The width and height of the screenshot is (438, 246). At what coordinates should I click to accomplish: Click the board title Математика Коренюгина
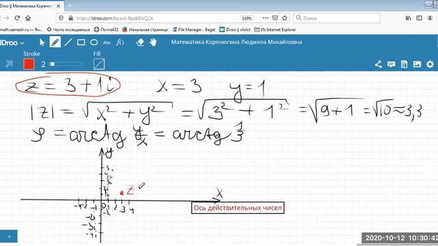pos(237,42)
